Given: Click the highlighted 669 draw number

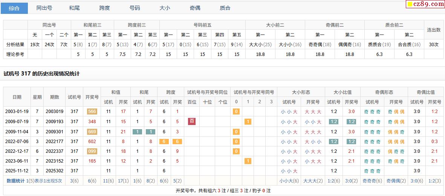Looking at the screenshot, I should coord(92,132).
